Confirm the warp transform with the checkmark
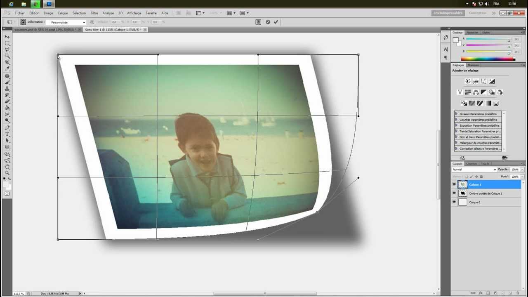The height and width of the screenshot is (297, 528). click(276, 22)
